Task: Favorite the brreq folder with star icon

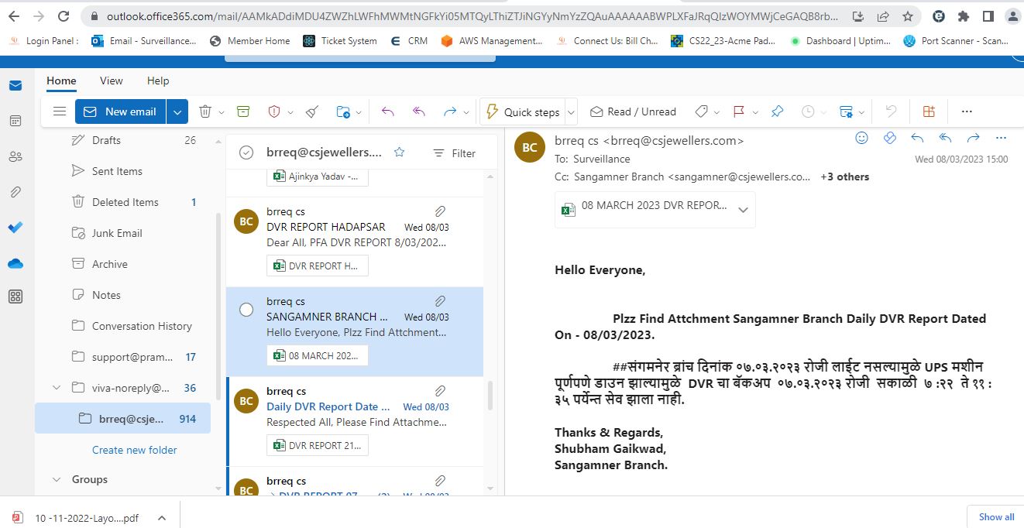Action: pos(400,153)
